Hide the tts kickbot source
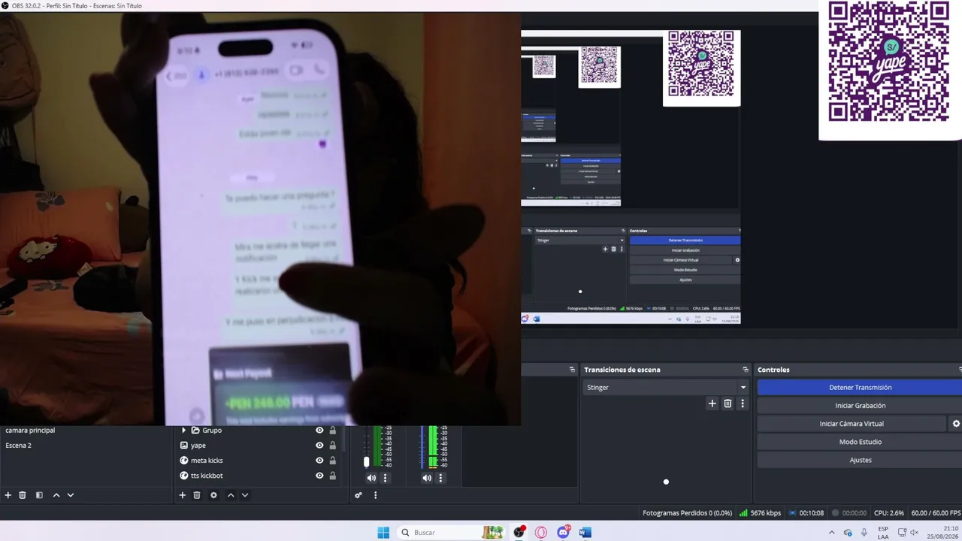The width and height of the screenshot is (962, 541). tap(319, 476)
